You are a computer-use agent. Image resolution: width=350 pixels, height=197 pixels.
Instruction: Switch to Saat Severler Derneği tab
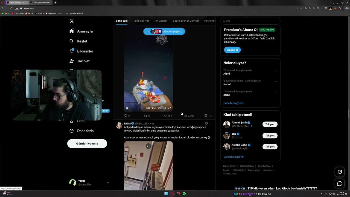tap(186, 21)
